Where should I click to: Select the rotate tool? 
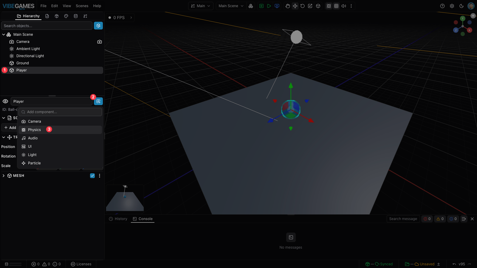[x=303, y=6]
